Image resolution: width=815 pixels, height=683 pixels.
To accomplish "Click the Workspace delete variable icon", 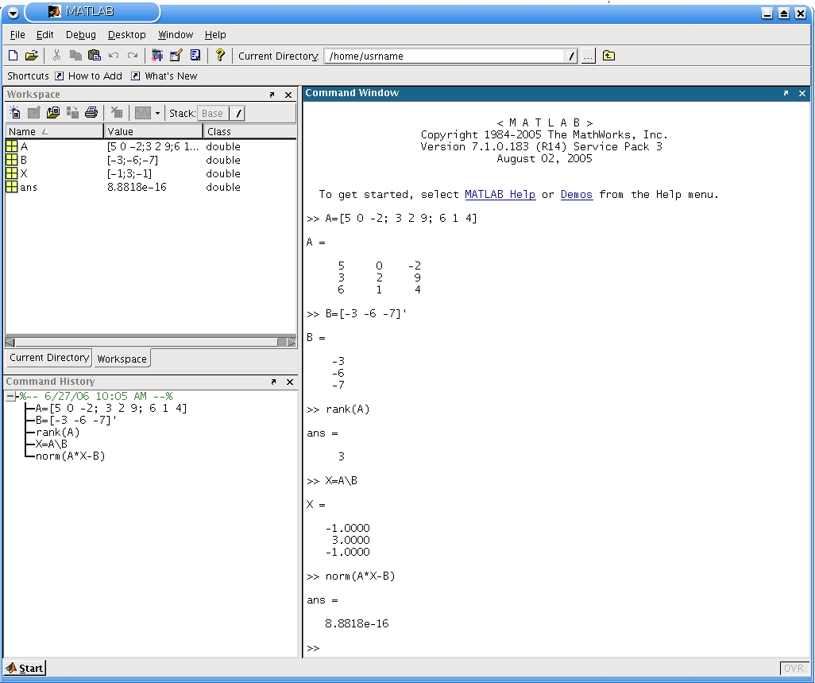I will click(117, 112).
